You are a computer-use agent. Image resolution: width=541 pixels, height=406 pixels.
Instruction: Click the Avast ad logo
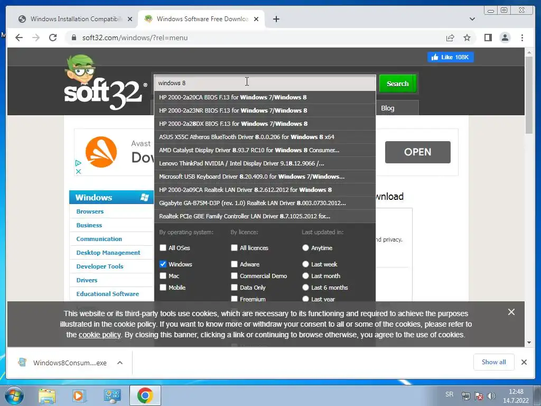(101, 152)
